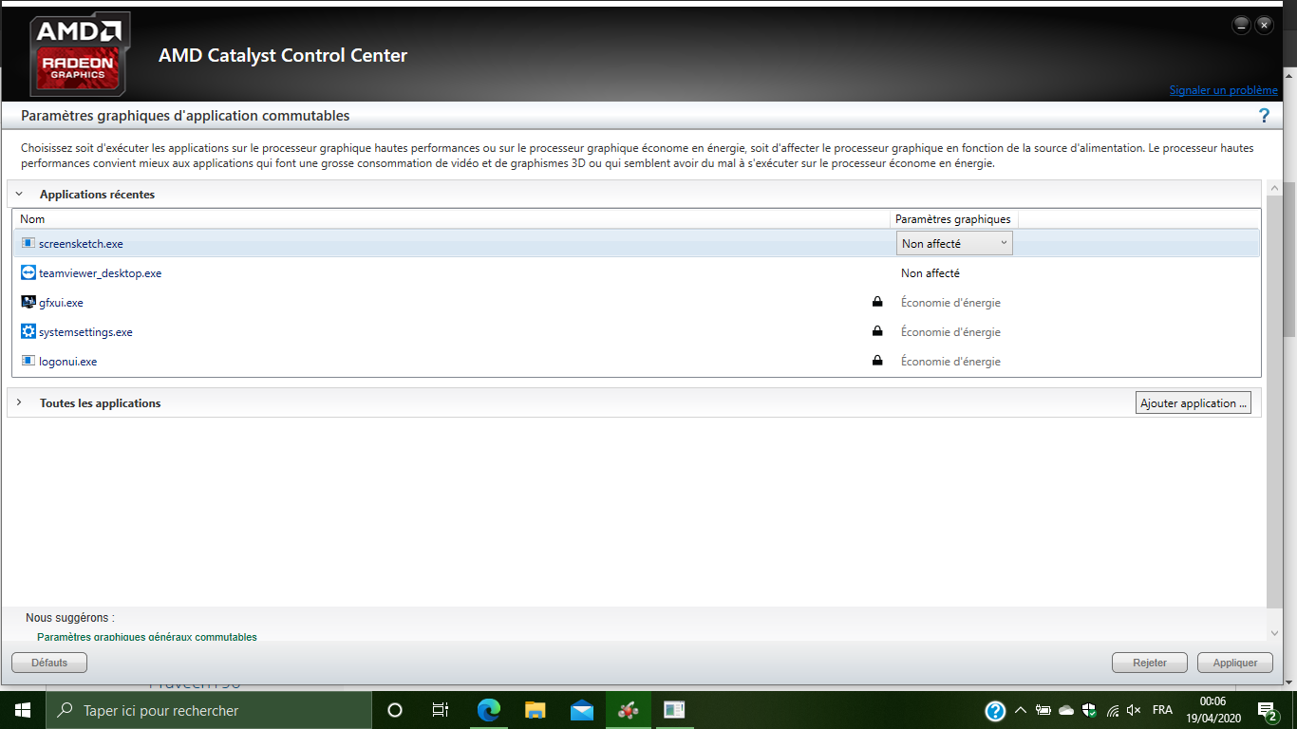Screen dimensions: 1297x729
Task: Open Task View in the taskbar
Action: click(x=441, y=710)
